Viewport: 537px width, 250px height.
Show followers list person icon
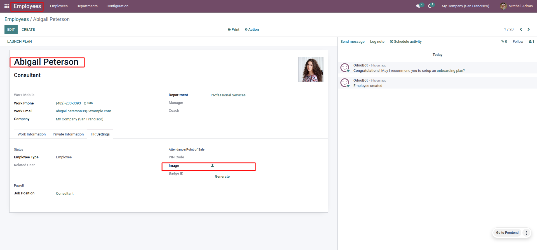click(x=531, y=42)
